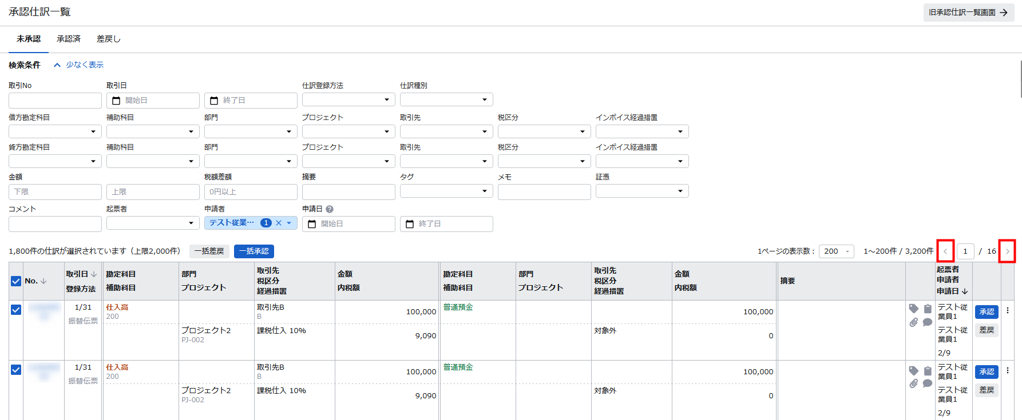Click the 取引No input field
This screenshot has height=420, width=1022.
click(55, 101)
